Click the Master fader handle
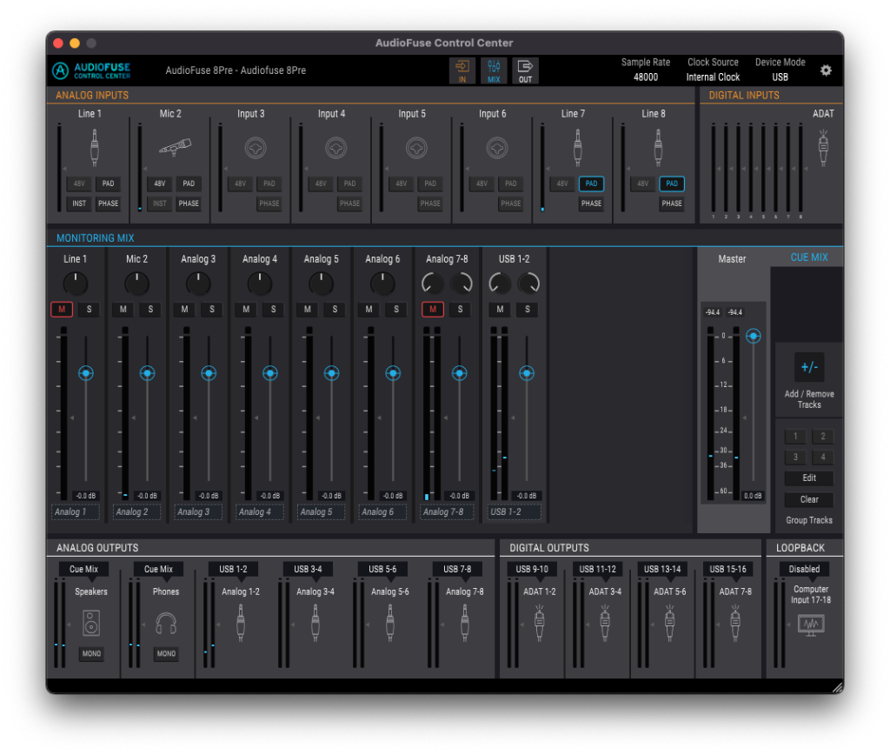Viewport: 890px width, 755px height. [754, 336]
